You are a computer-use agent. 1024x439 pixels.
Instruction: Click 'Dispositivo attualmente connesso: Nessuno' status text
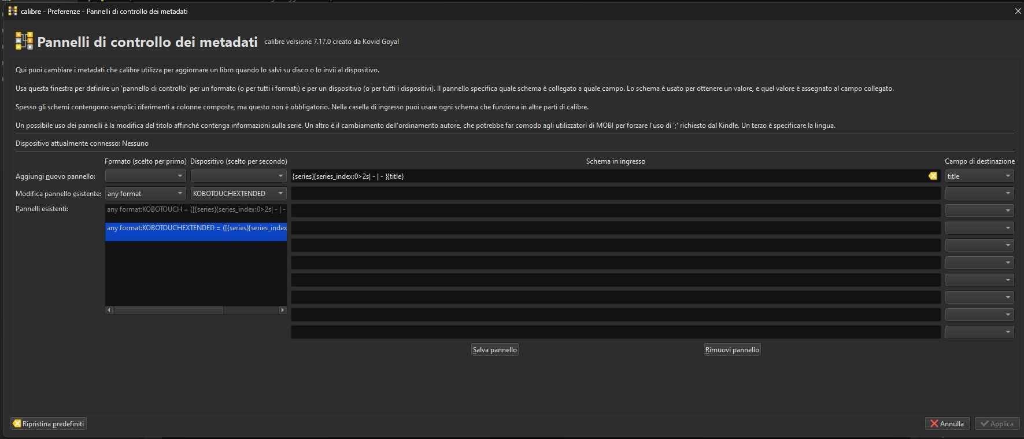coord(82,143)
